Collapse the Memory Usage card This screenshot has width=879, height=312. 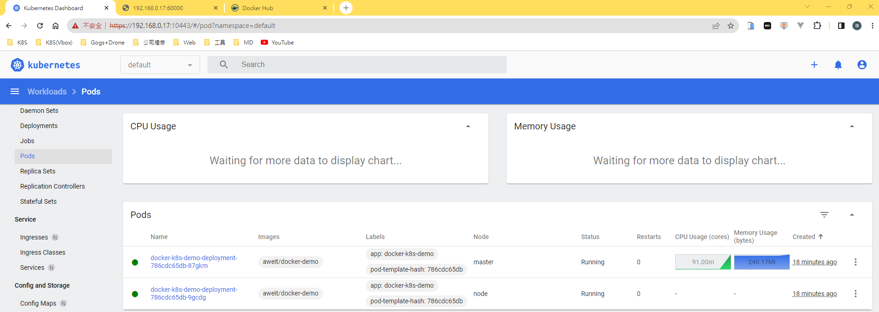pos(852,126)
